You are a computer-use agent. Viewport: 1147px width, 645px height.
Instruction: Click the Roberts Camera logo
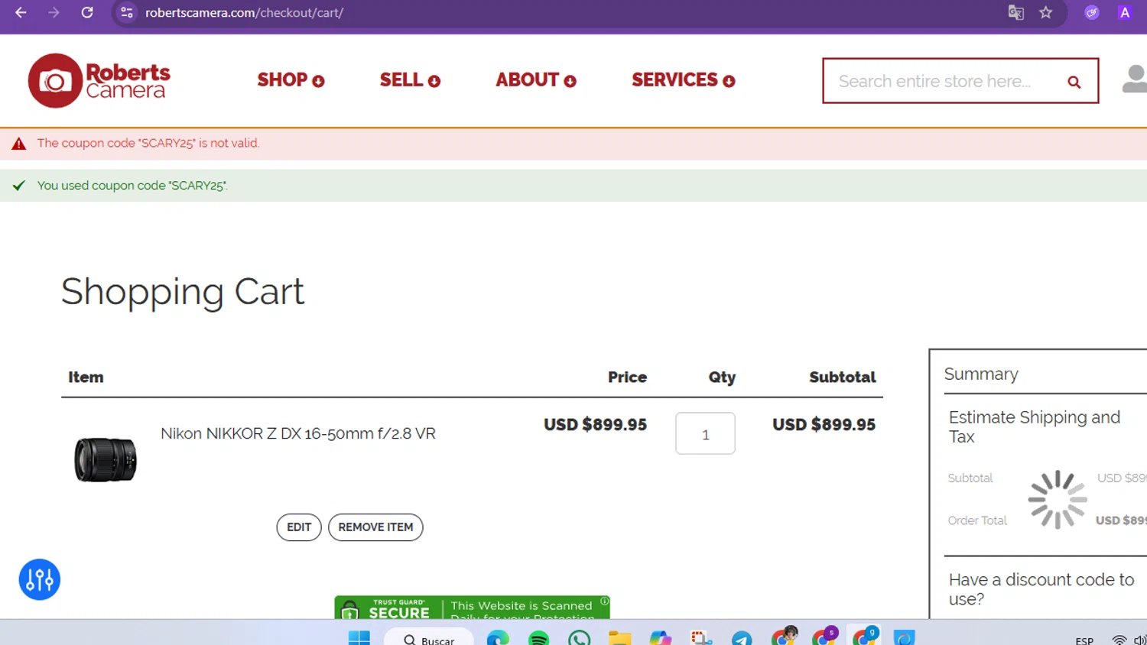[99, 80]
